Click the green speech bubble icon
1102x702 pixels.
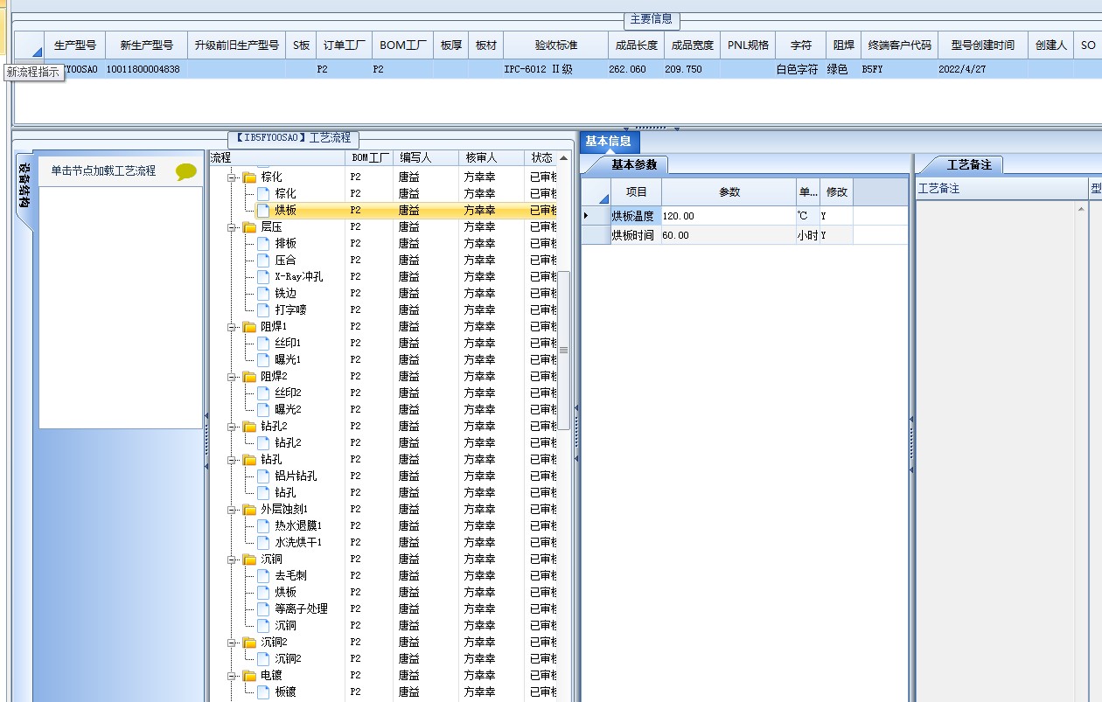[186, 172]
